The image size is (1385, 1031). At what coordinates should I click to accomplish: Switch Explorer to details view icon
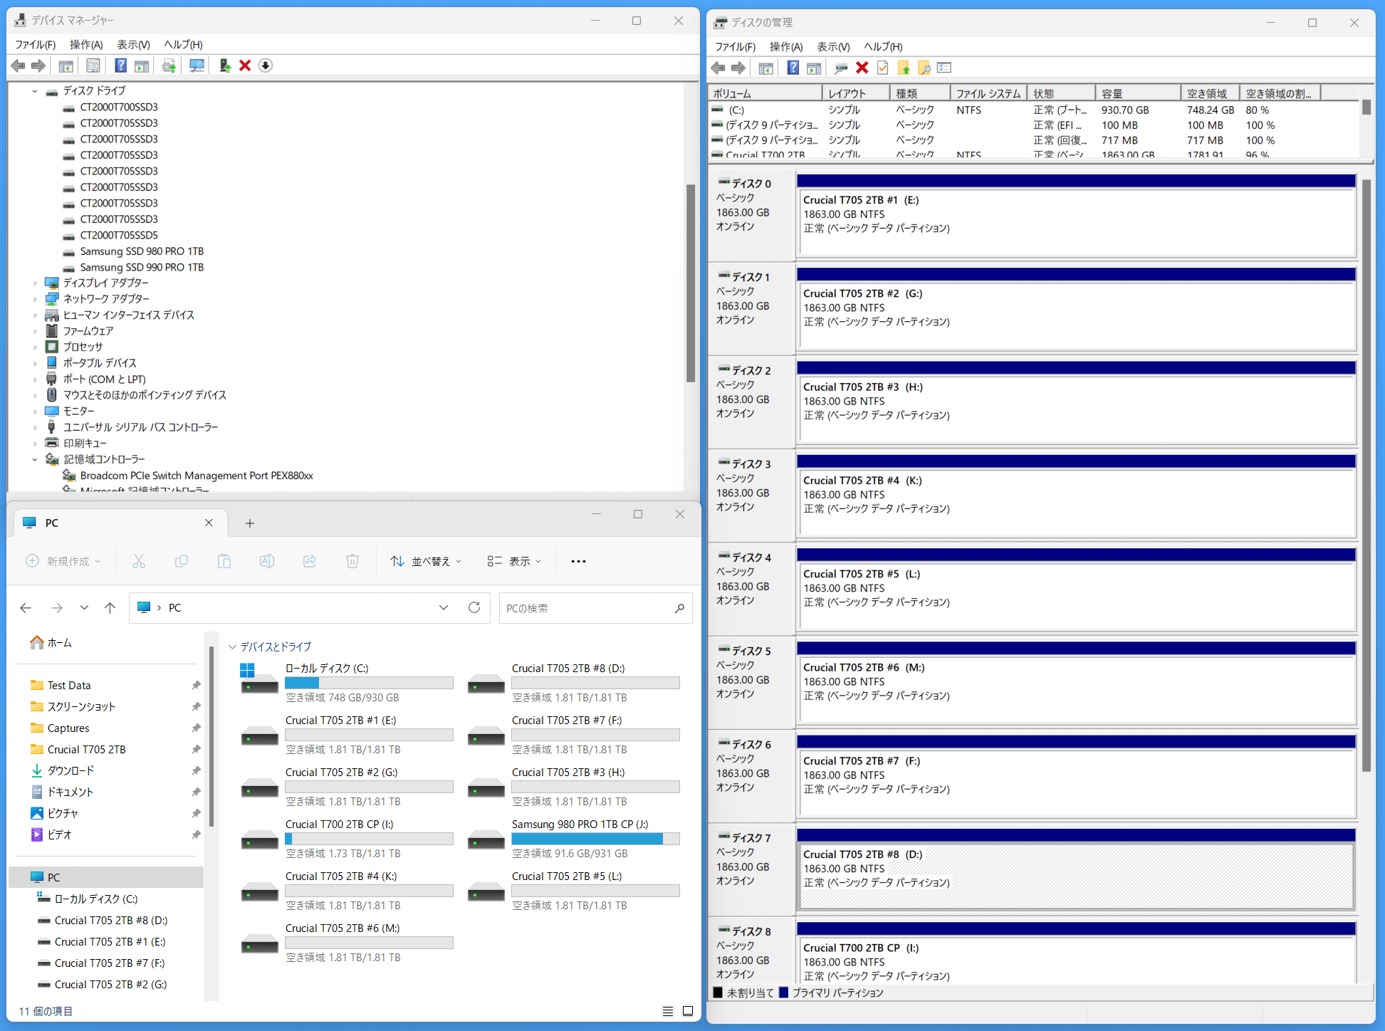coord(668,1011)
